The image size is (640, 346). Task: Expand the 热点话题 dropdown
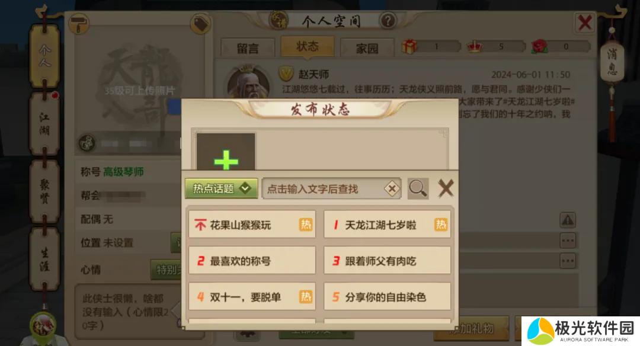pos(221,188)
